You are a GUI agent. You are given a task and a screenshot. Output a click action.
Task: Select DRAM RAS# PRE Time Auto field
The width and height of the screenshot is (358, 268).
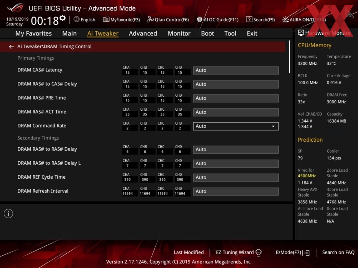[x=236, y=98]
